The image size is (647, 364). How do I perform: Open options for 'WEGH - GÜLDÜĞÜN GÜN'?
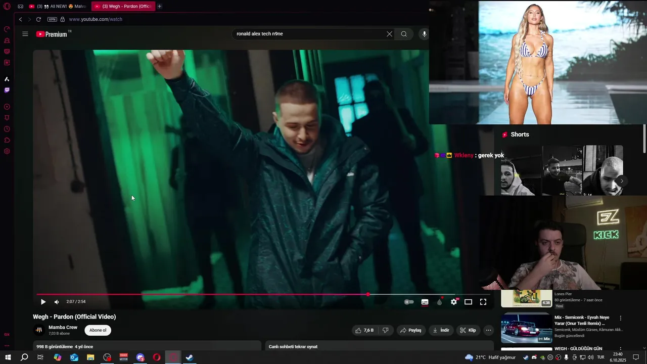(621, 350)
